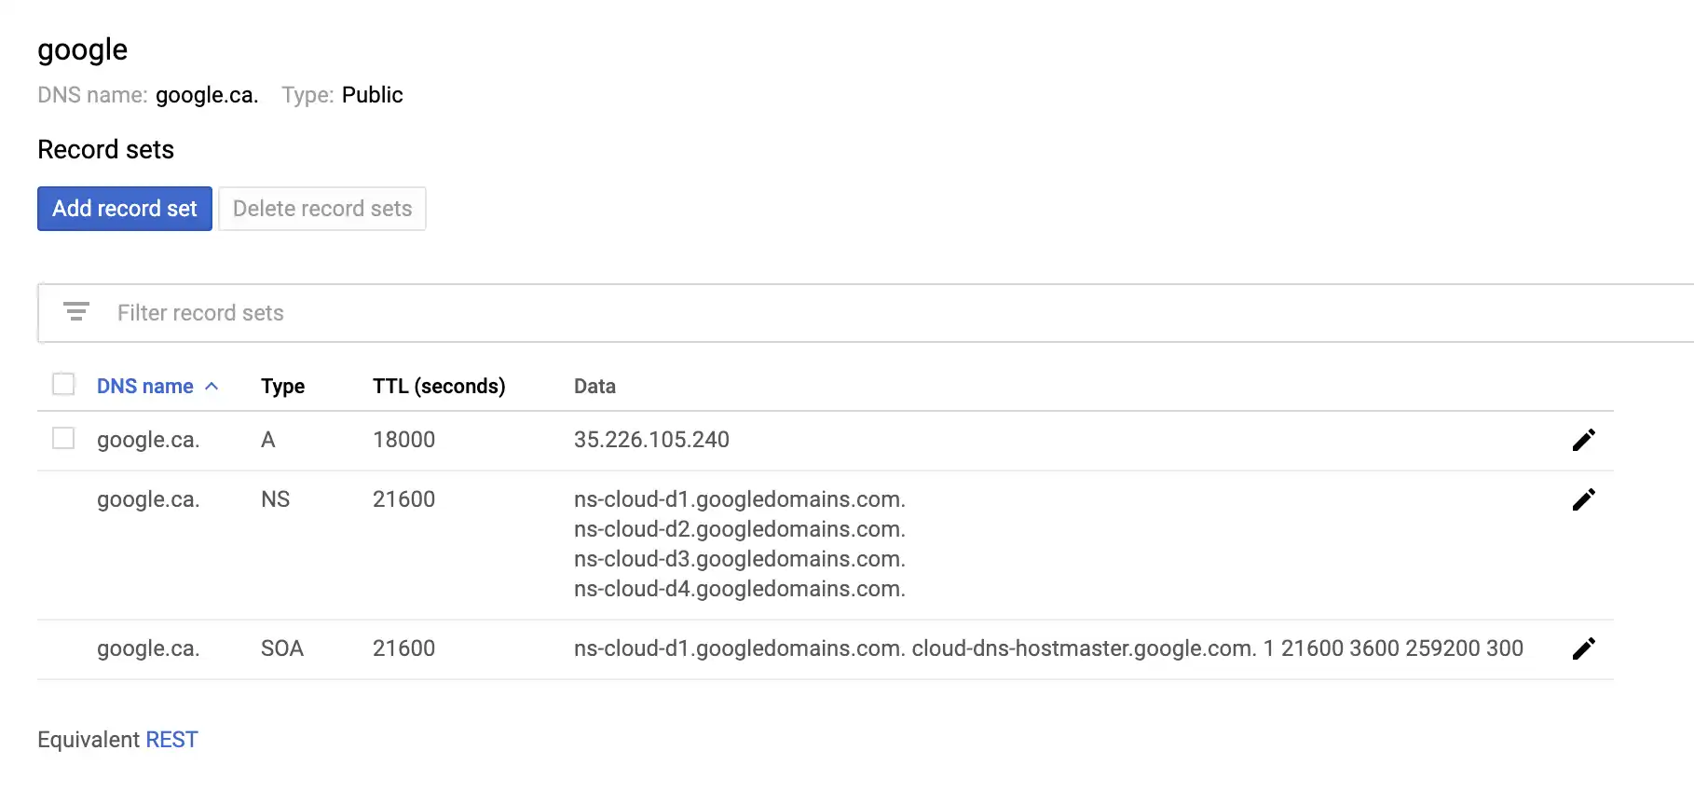
Task: Select the IP address 35.226.105.240 cell
Action: [x=651, y=440]
